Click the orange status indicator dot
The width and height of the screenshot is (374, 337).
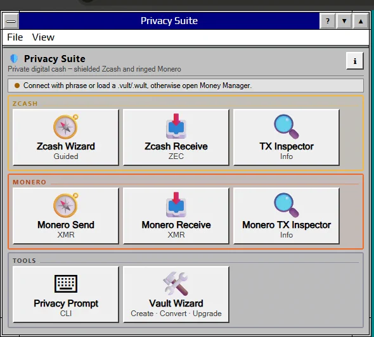click(17, 86)
